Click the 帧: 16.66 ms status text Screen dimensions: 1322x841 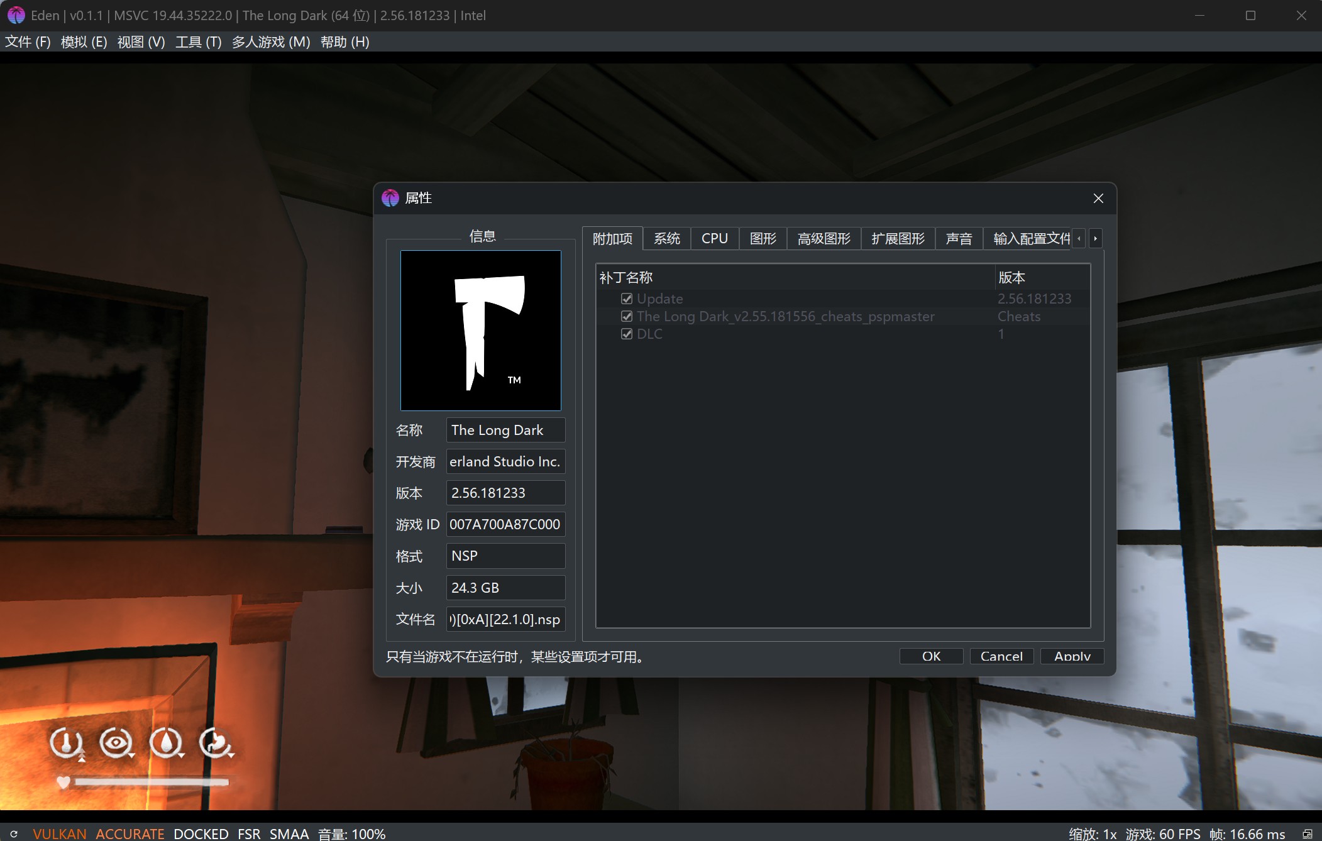coord(1247,833)
